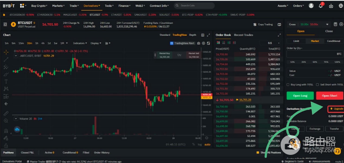
Task: Select the patterns drawing tool
Action: pos(6,88)
